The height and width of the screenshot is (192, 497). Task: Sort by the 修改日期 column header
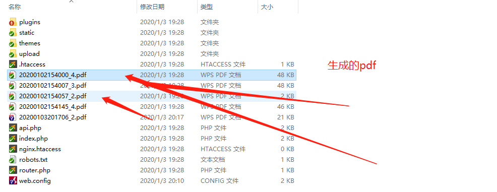152,7
